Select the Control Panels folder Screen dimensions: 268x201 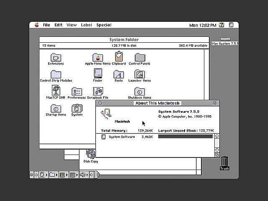pyautogui.click(x=140, y=57)
